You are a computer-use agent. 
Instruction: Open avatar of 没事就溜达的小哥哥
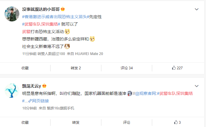[12, 14]
